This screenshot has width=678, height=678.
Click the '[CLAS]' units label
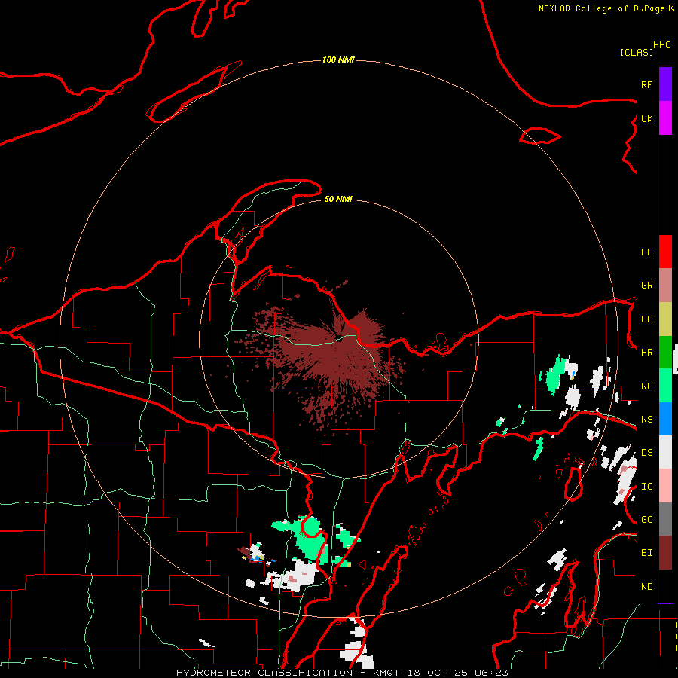click(x=637, y=53)
